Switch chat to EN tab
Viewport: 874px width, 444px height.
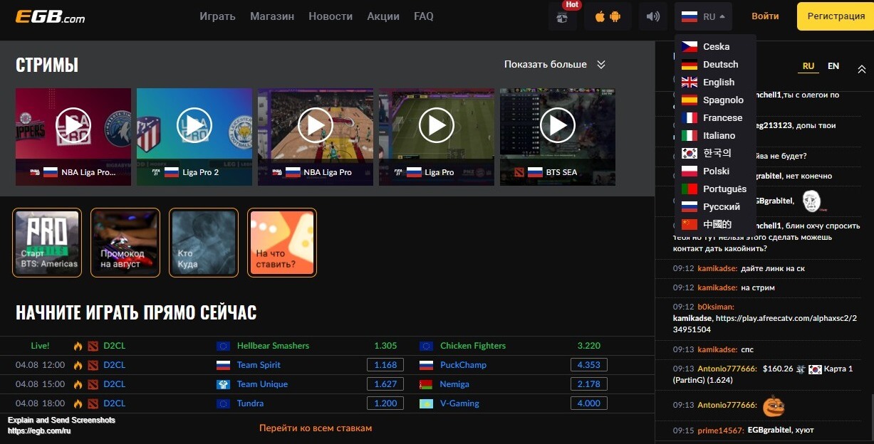tap(833, 66)
